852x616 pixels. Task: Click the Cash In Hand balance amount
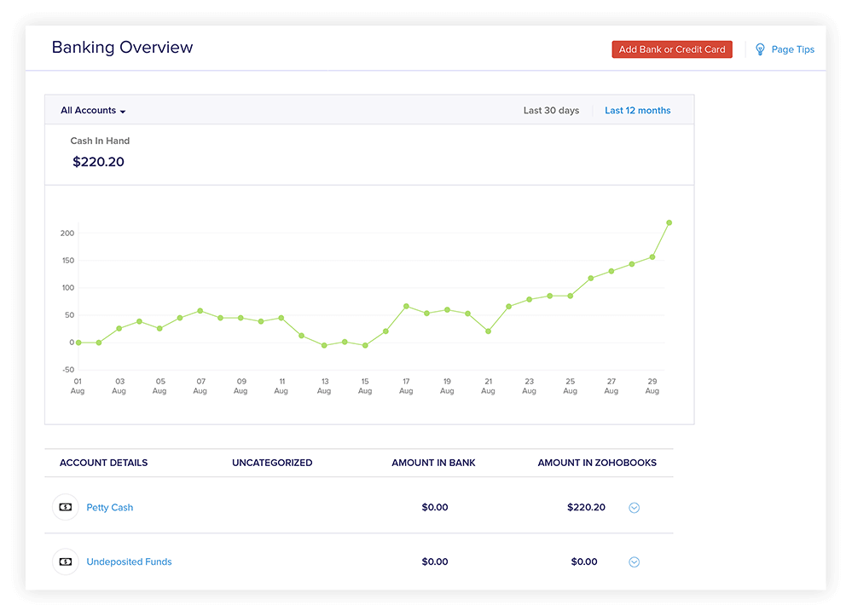pos(98,162)
